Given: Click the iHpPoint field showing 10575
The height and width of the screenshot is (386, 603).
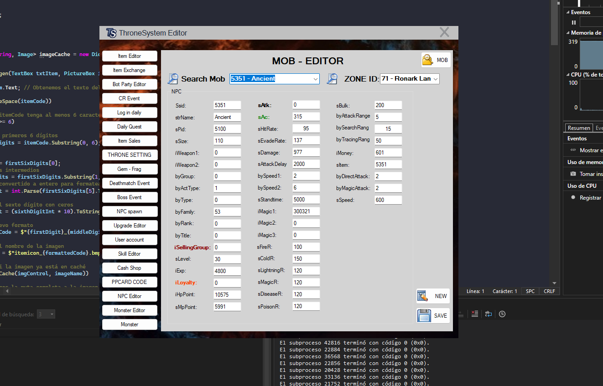Looking at the screenshot, I should coord(227,295).
